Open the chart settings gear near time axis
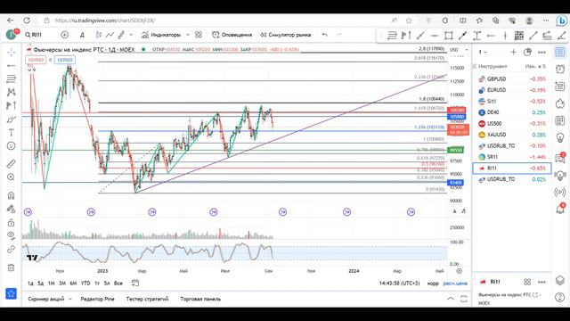The height and width of the screenshot is (321, 570). click(460, 271)
